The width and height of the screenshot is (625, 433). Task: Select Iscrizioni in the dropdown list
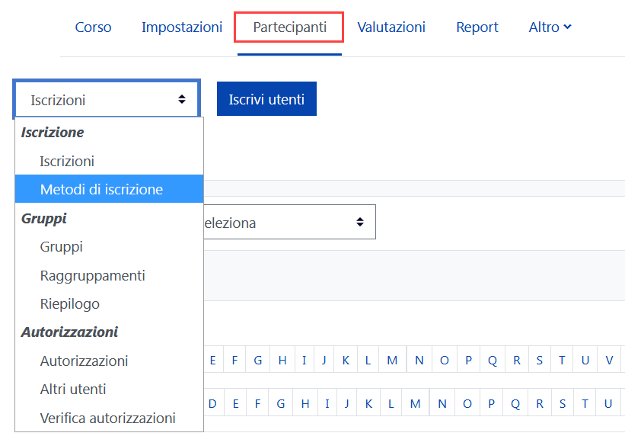[x=109, y=161]
